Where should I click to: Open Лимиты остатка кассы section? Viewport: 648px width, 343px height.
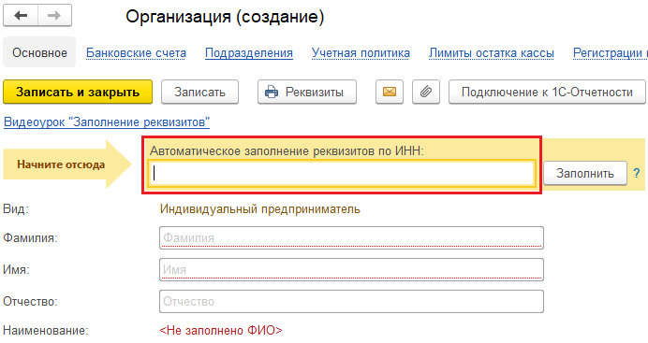[492, 53]
